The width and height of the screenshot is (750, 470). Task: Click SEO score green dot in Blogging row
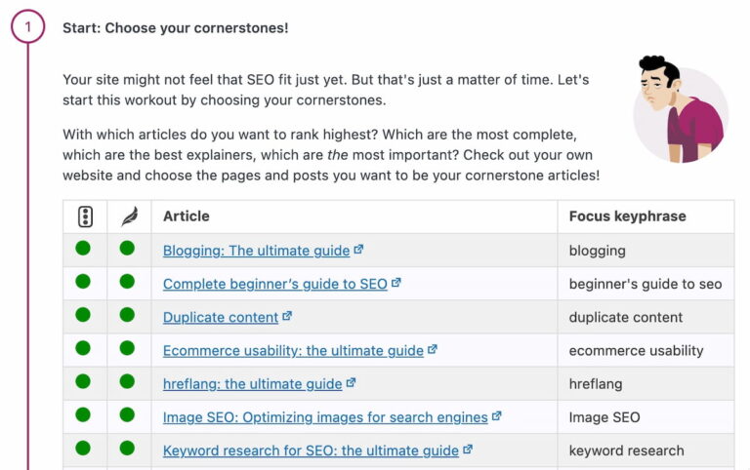pos(83,249)
